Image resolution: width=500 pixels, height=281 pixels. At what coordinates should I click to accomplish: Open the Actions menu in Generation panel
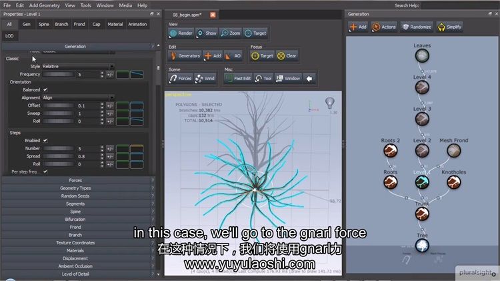(384, 27)
